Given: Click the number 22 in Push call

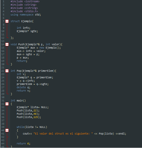Looking at the screenshot, I should (x=35, y=111).
